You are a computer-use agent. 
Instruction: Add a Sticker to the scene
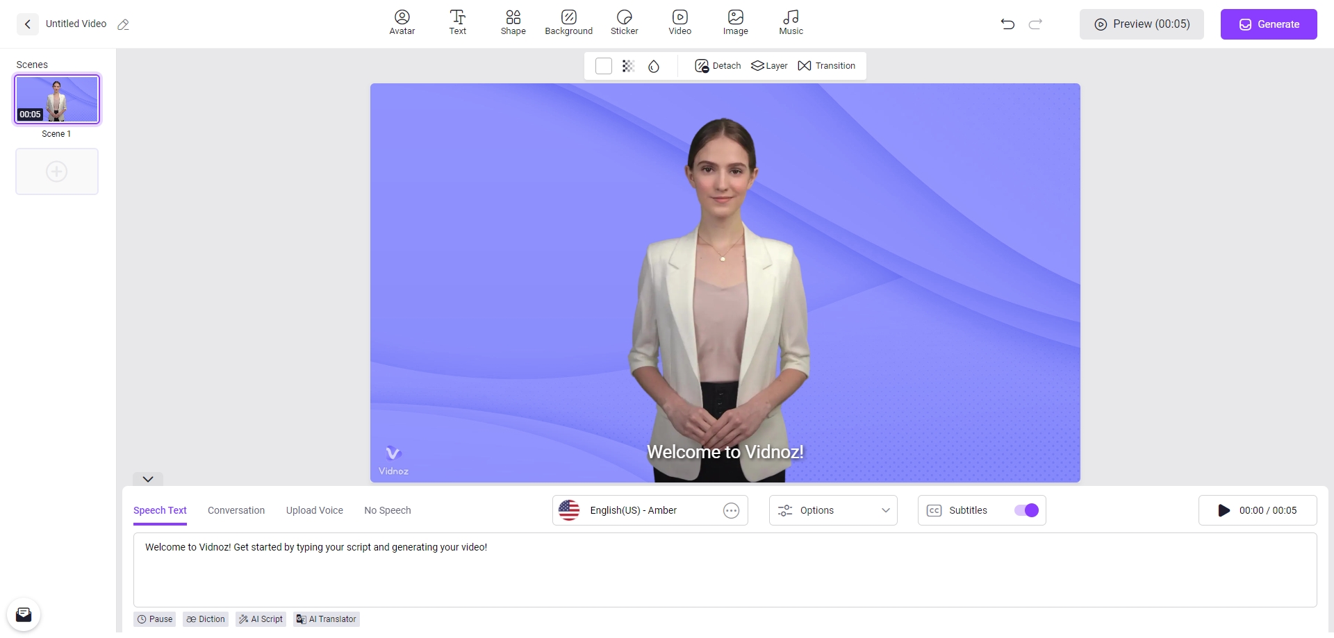point(624,22)
